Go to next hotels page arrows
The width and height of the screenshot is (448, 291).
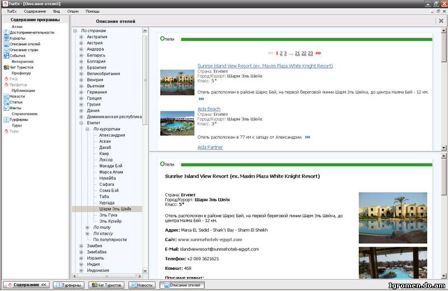(x=318, y=53)
